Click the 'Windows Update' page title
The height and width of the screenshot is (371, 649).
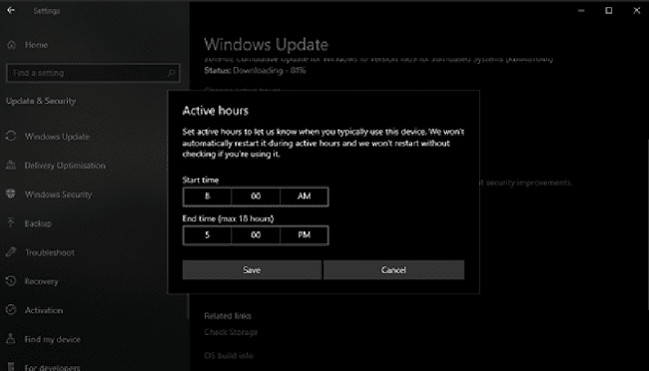coord(267,44)
